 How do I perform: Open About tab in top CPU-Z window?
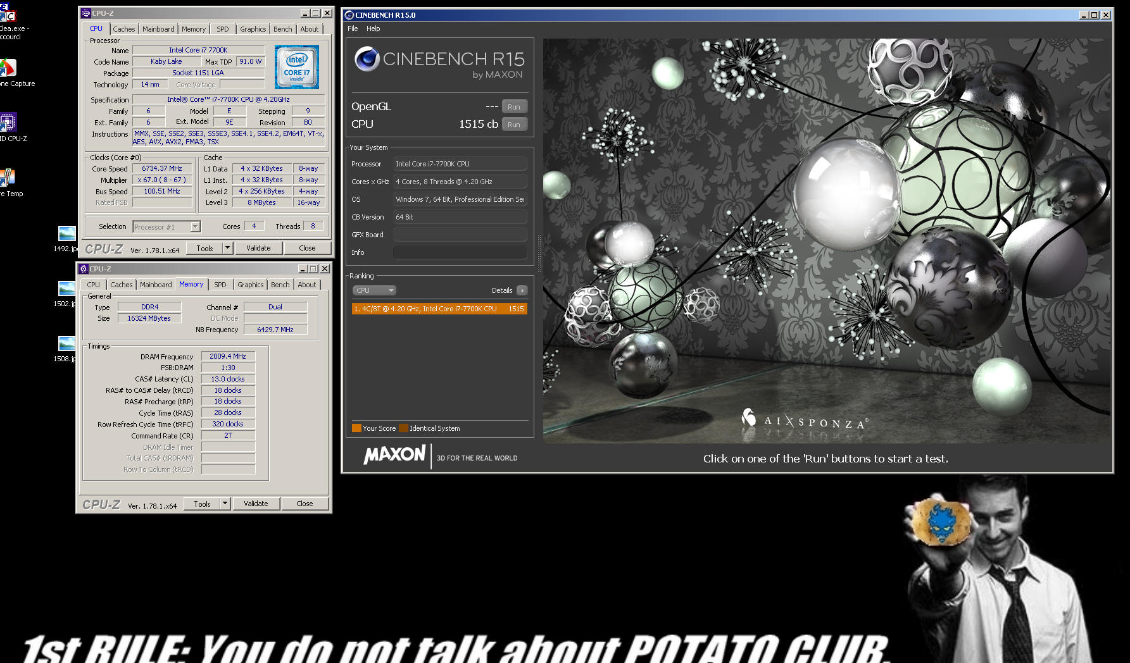(310, 29)
